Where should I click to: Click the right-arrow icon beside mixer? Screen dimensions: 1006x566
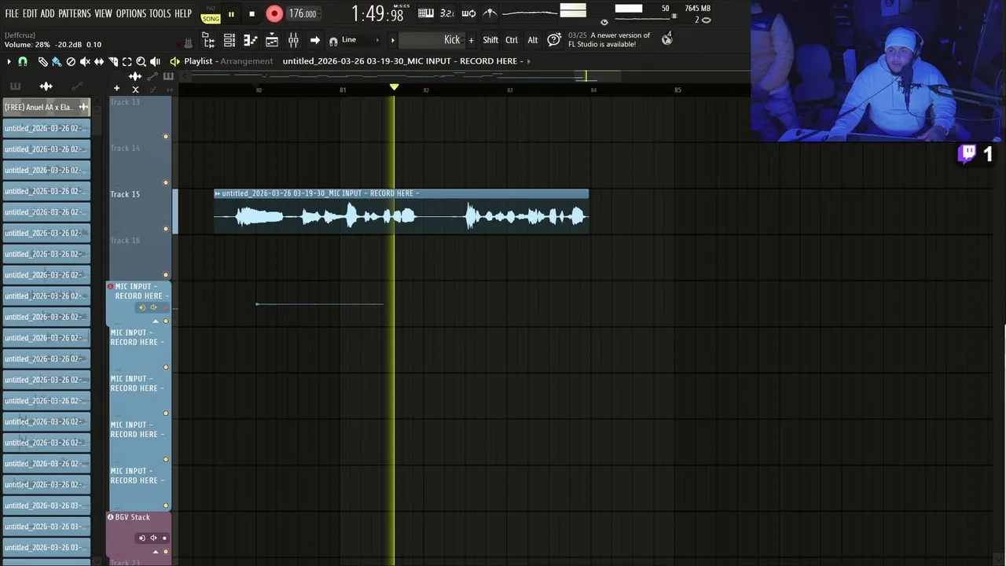click(x=314, y=40)
